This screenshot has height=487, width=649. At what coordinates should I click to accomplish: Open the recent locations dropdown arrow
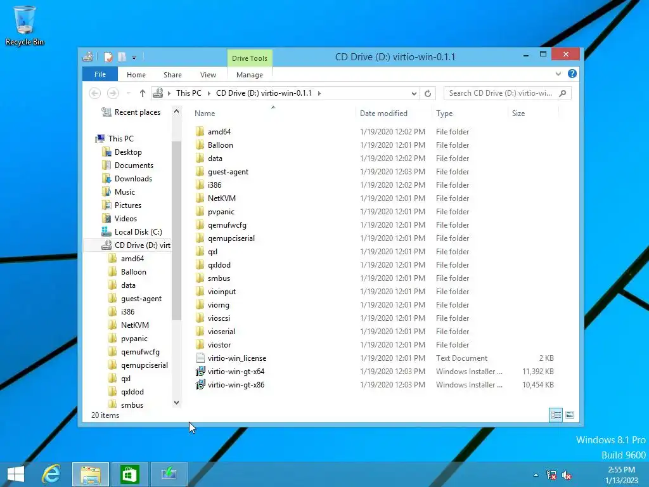(x=128, y=93)
